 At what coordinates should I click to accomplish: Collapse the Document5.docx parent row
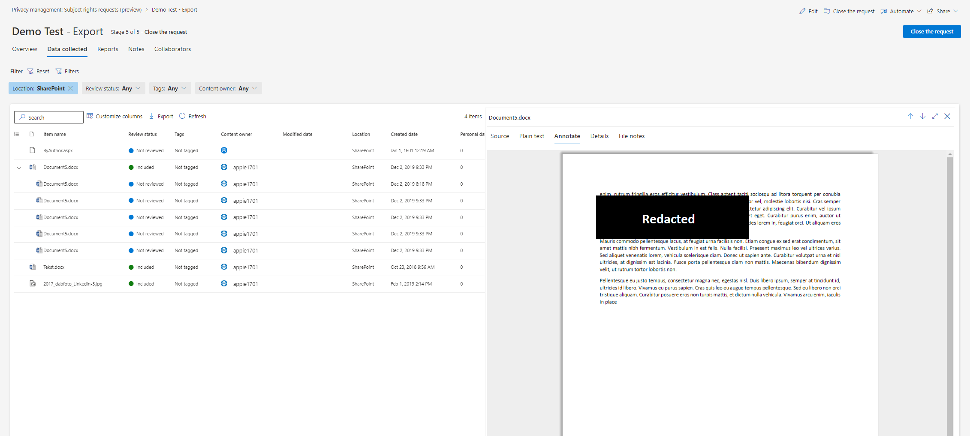(x=19, y=168)
